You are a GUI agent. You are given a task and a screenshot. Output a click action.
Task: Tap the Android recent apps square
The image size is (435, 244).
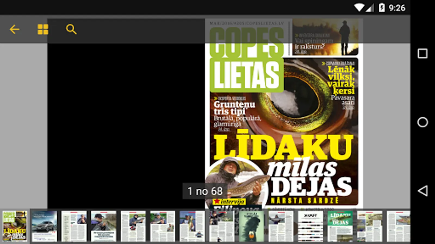422,53
